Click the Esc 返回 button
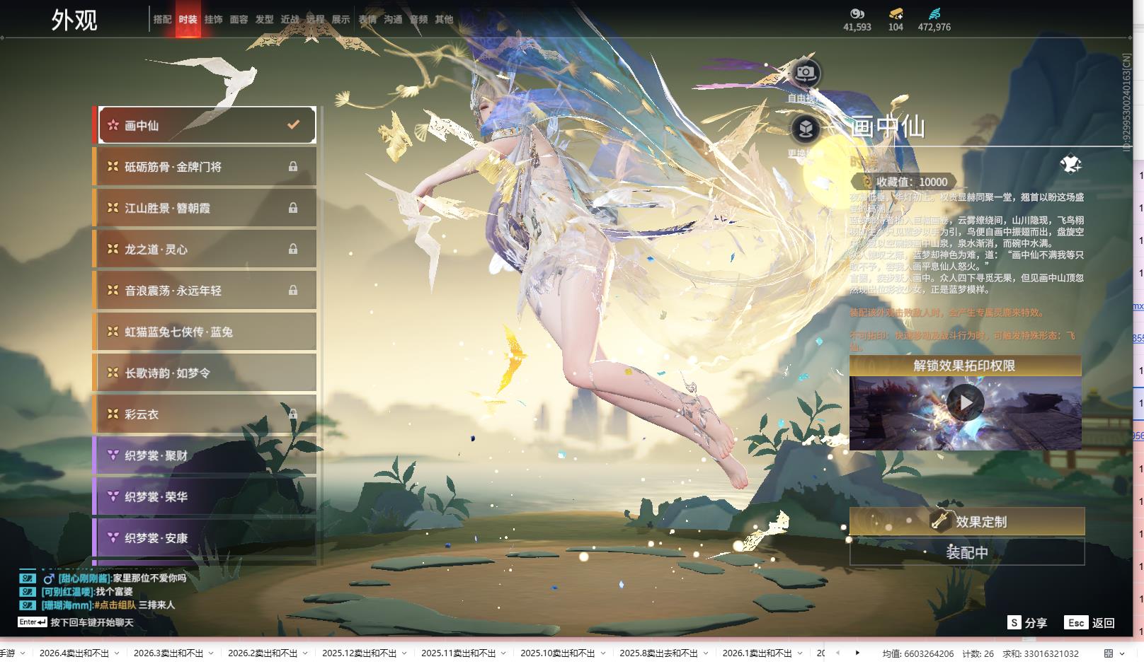The image size is (1144, 664). pos(1089,623)
